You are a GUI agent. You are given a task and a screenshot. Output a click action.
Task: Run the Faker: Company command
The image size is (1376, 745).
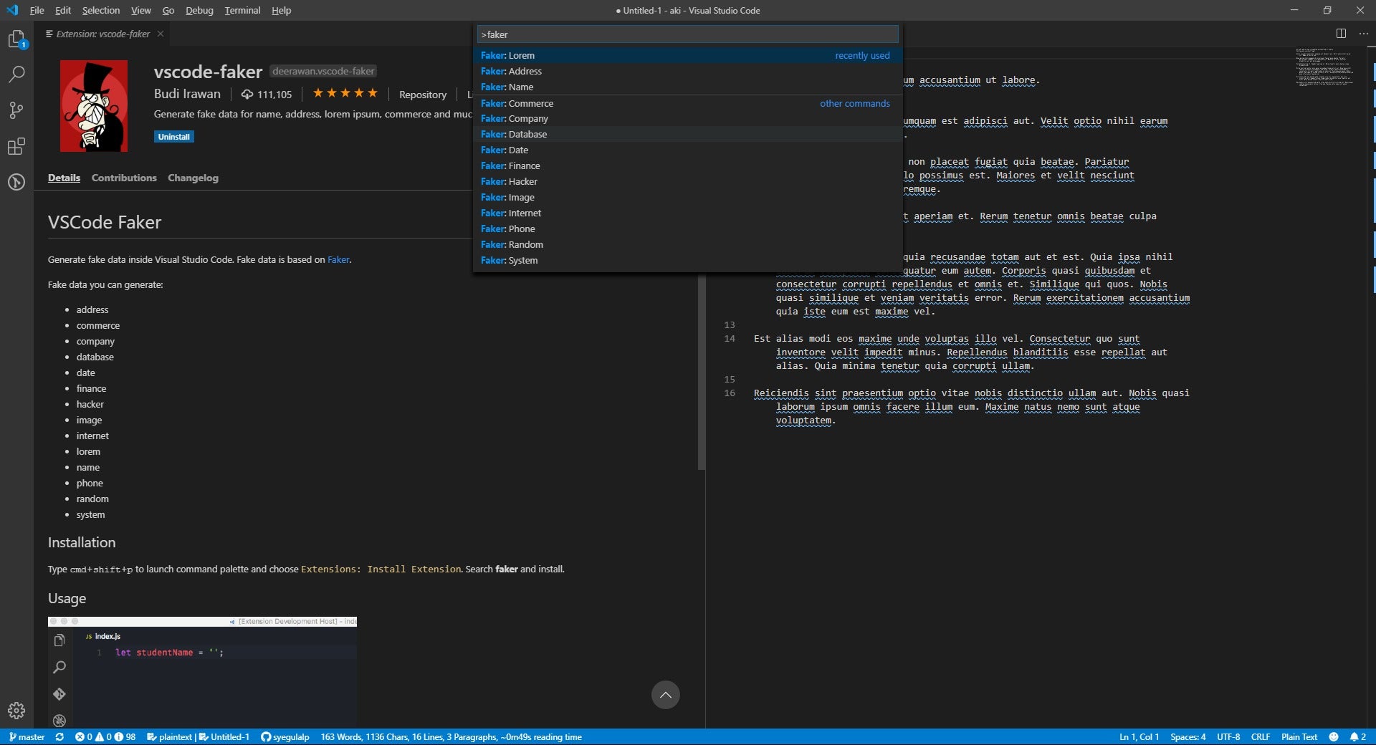point(687,118)
